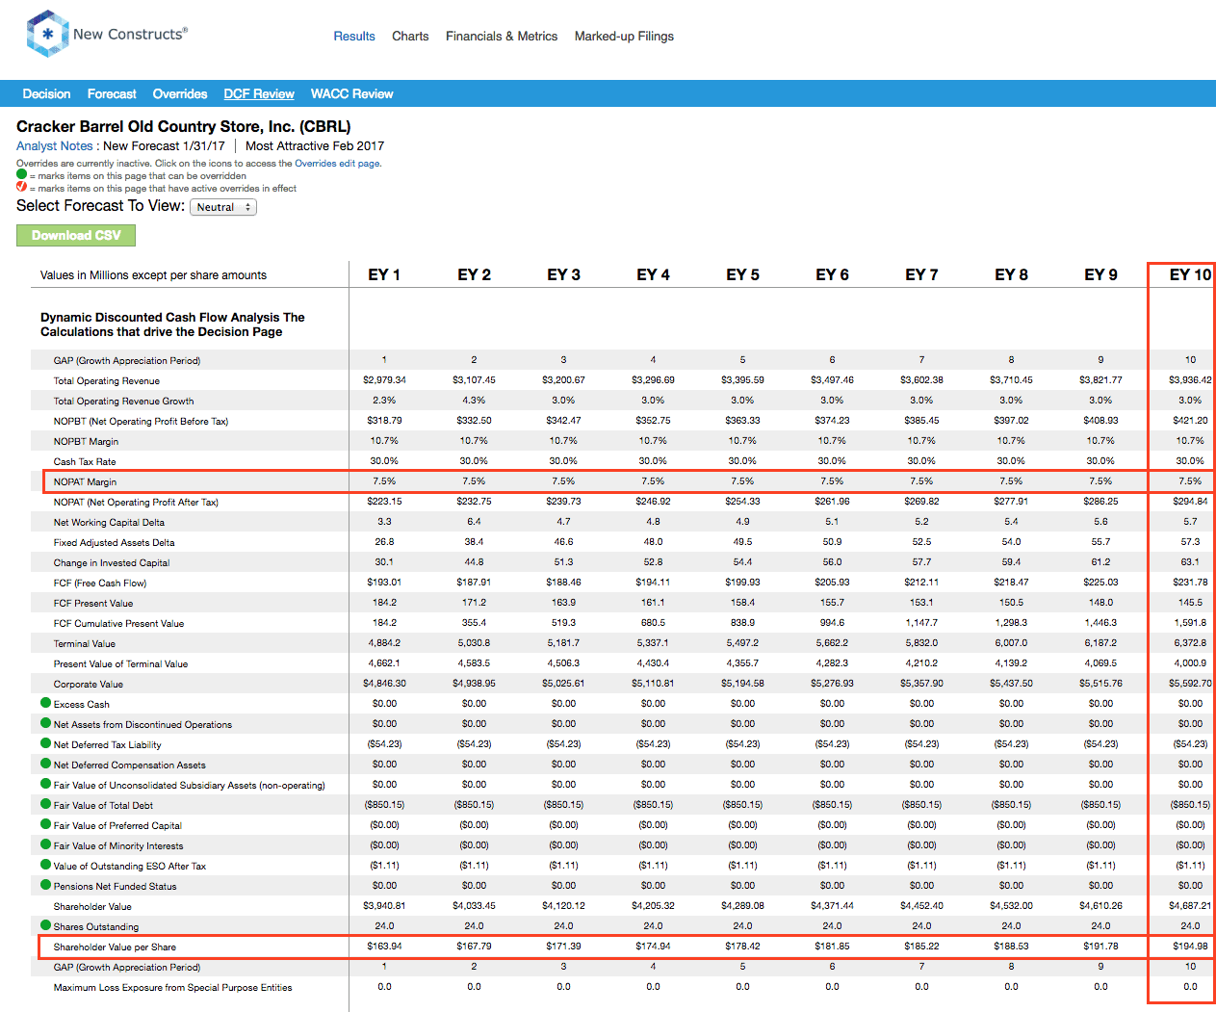The height and width of the screenshot is (1012, 1216).
Task: Click the Cash Tax Rate row label
Action: point(85,462)
